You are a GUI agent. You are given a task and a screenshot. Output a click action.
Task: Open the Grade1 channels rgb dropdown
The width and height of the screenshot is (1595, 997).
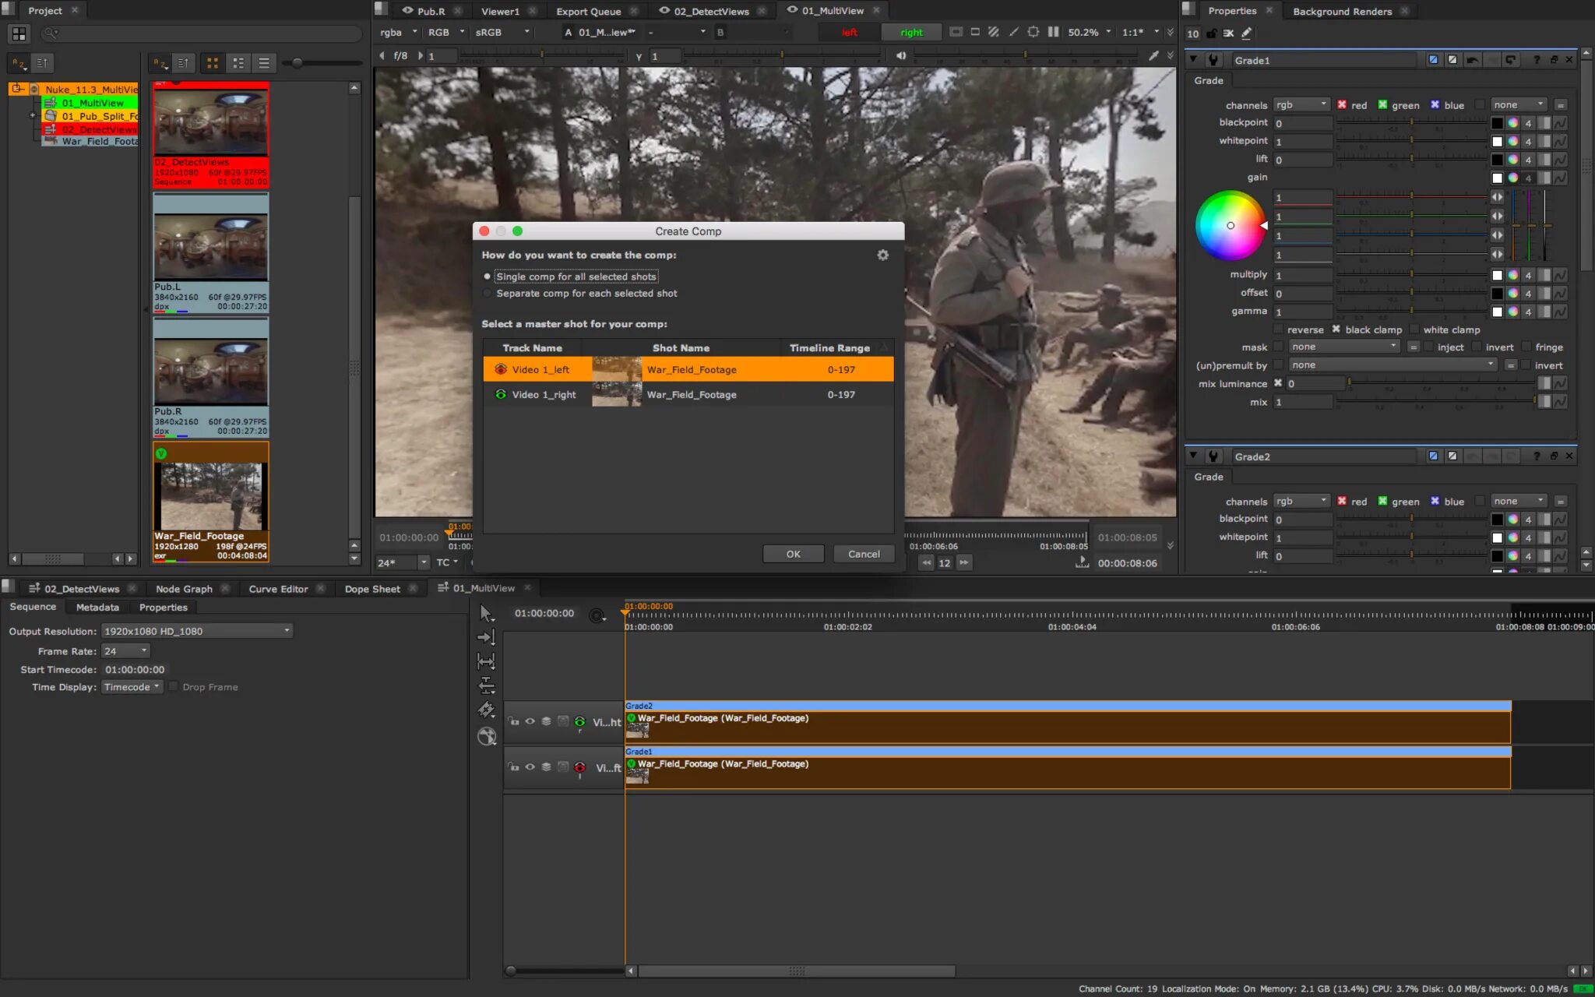point(1301,104)
